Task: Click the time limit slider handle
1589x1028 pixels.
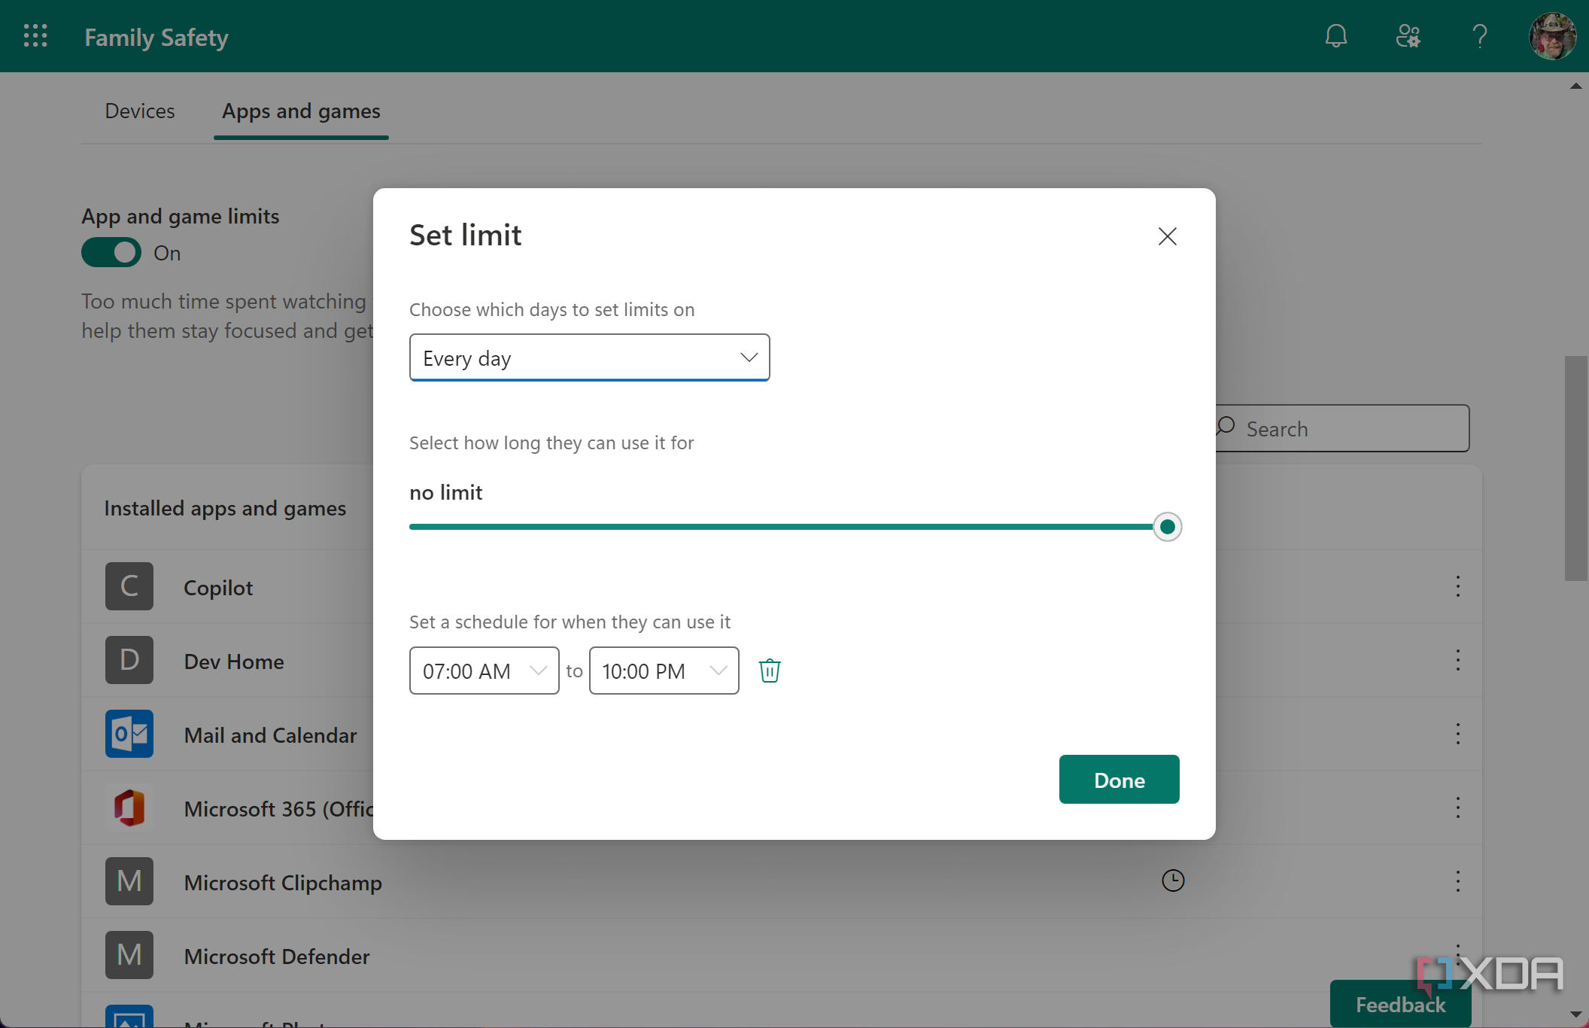Action: 1167,527
